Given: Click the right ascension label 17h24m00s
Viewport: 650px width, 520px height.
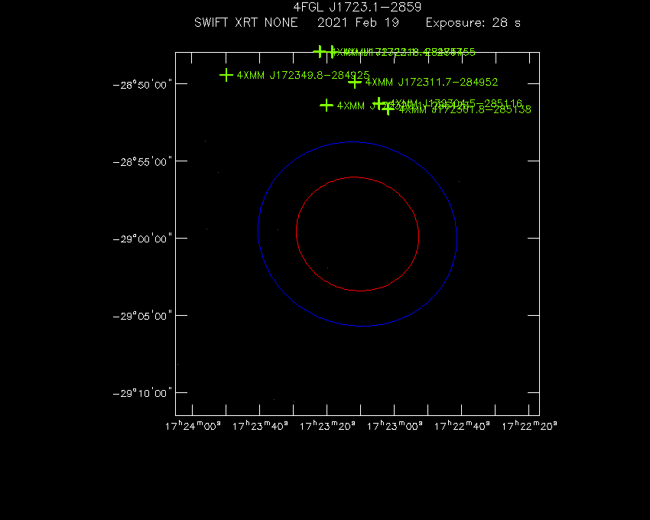Looking at the screenshot, I should tap(193, 426).
